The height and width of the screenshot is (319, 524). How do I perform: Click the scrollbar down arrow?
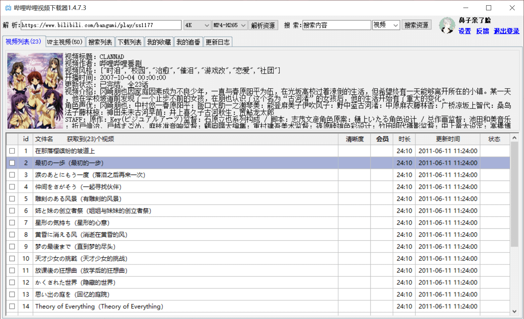click(x=514, y=311)
